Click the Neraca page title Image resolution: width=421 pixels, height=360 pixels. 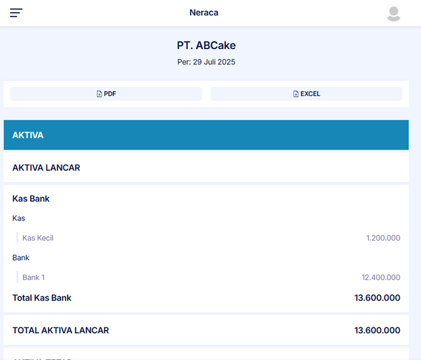point(204,13)
